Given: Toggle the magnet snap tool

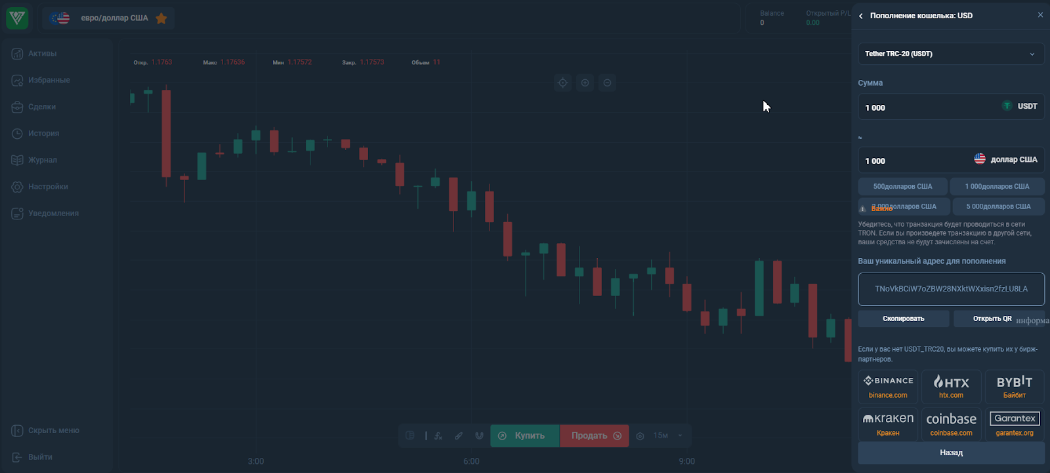Looking at the screenshot, I should click(479, 436).
